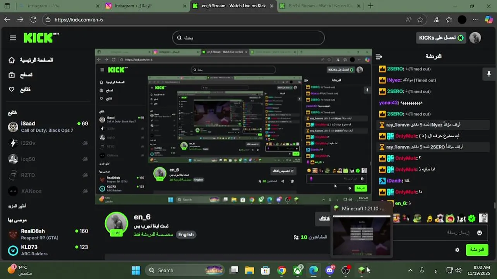Collapse the chat panel with arrow icon

point(379,57)
